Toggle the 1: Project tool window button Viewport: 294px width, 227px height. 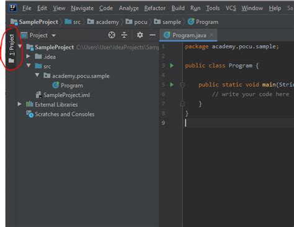[12, 48]
